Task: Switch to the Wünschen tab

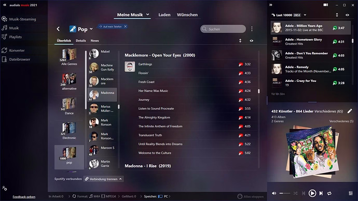Action: click(x=187, y=15)
